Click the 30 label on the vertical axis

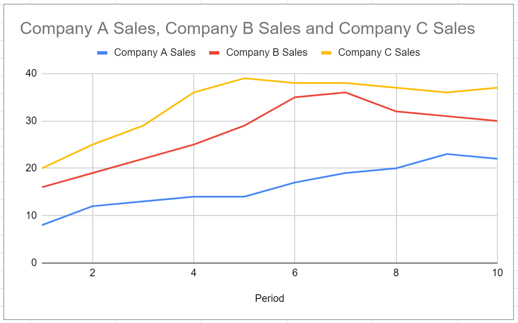31,121
